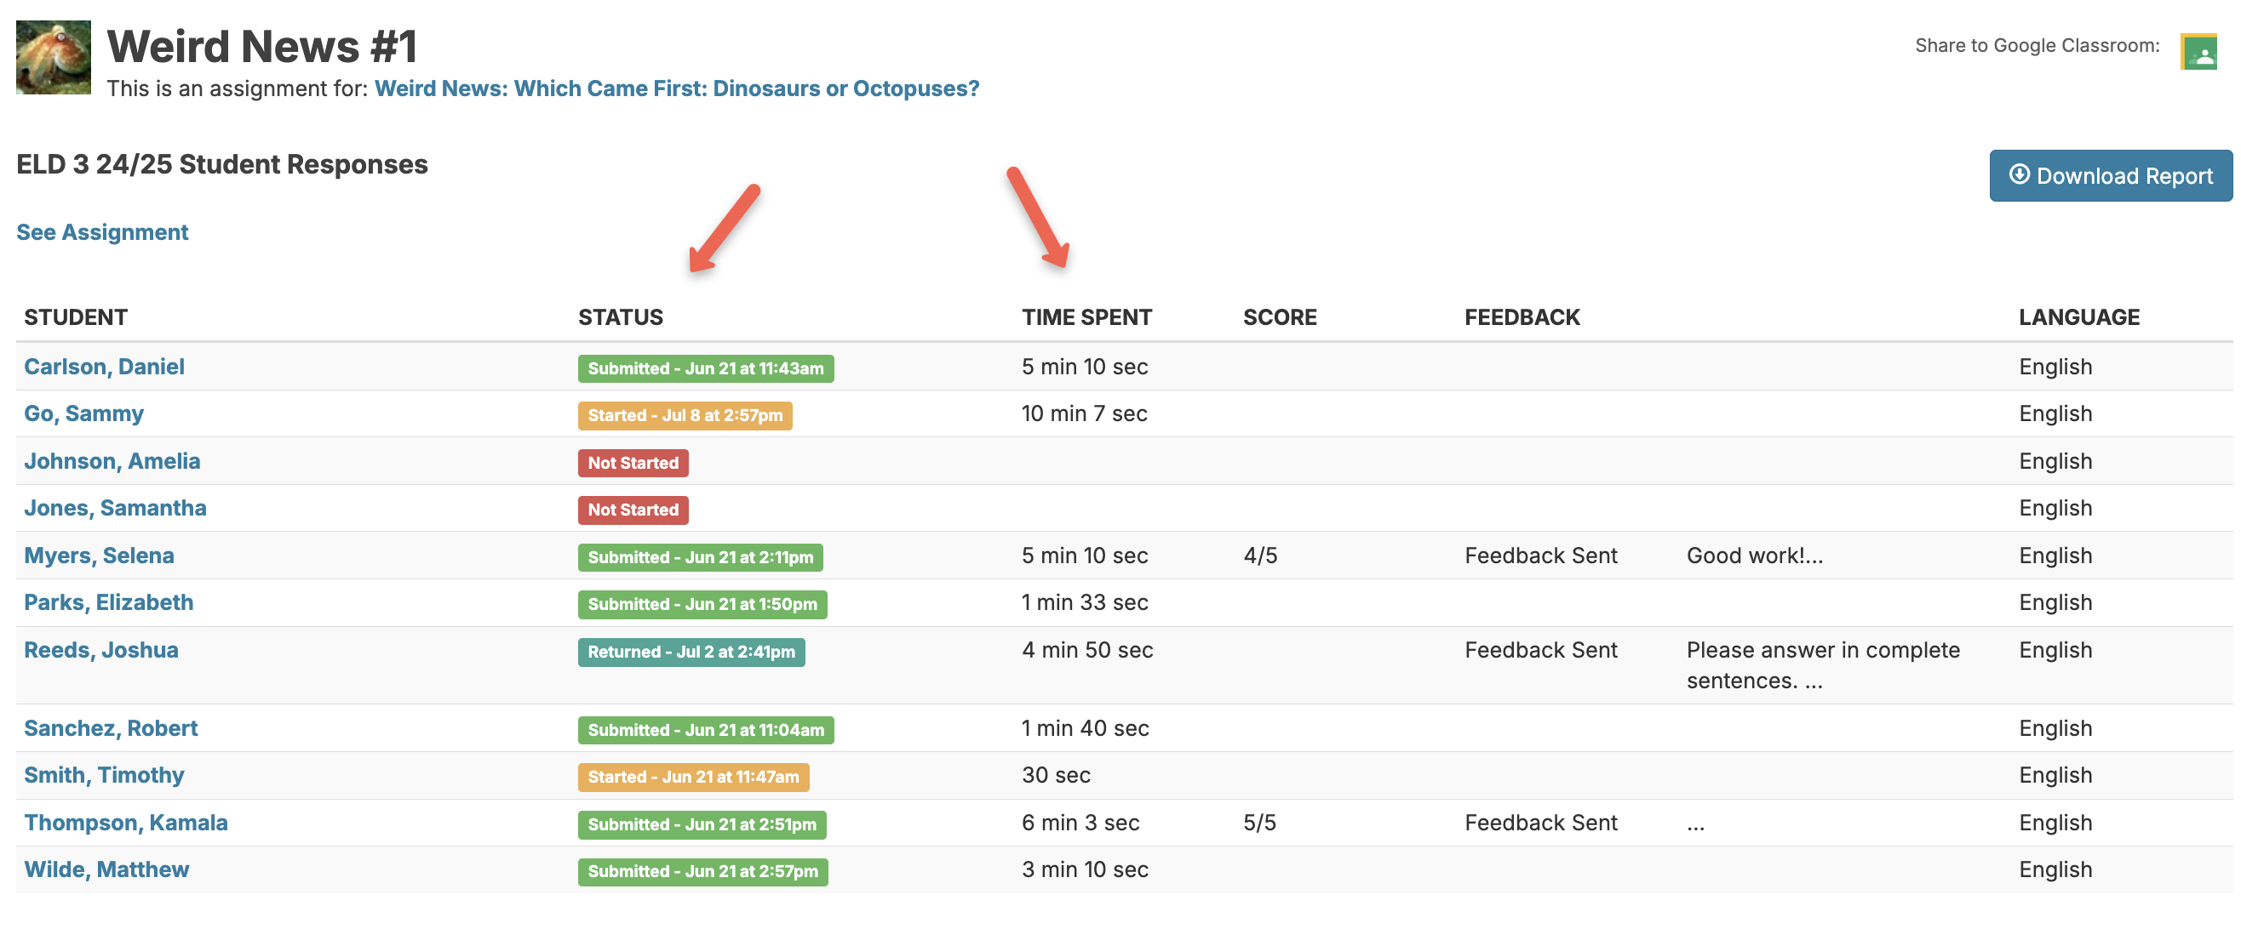Open student Smith, Timothy
The image size is (2241, 929).
(x=105, y=776)
